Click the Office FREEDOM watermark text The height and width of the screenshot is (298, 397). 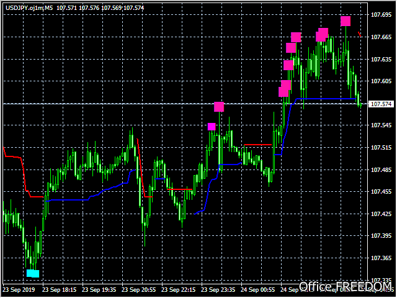coord(346,286)
